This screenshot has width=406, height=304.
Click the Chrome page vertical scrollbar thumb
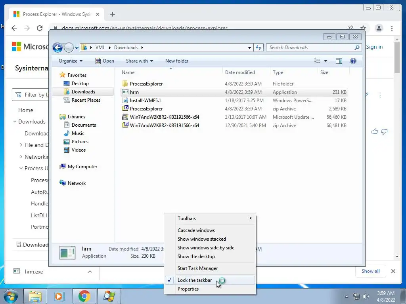[x=397, y=57]
